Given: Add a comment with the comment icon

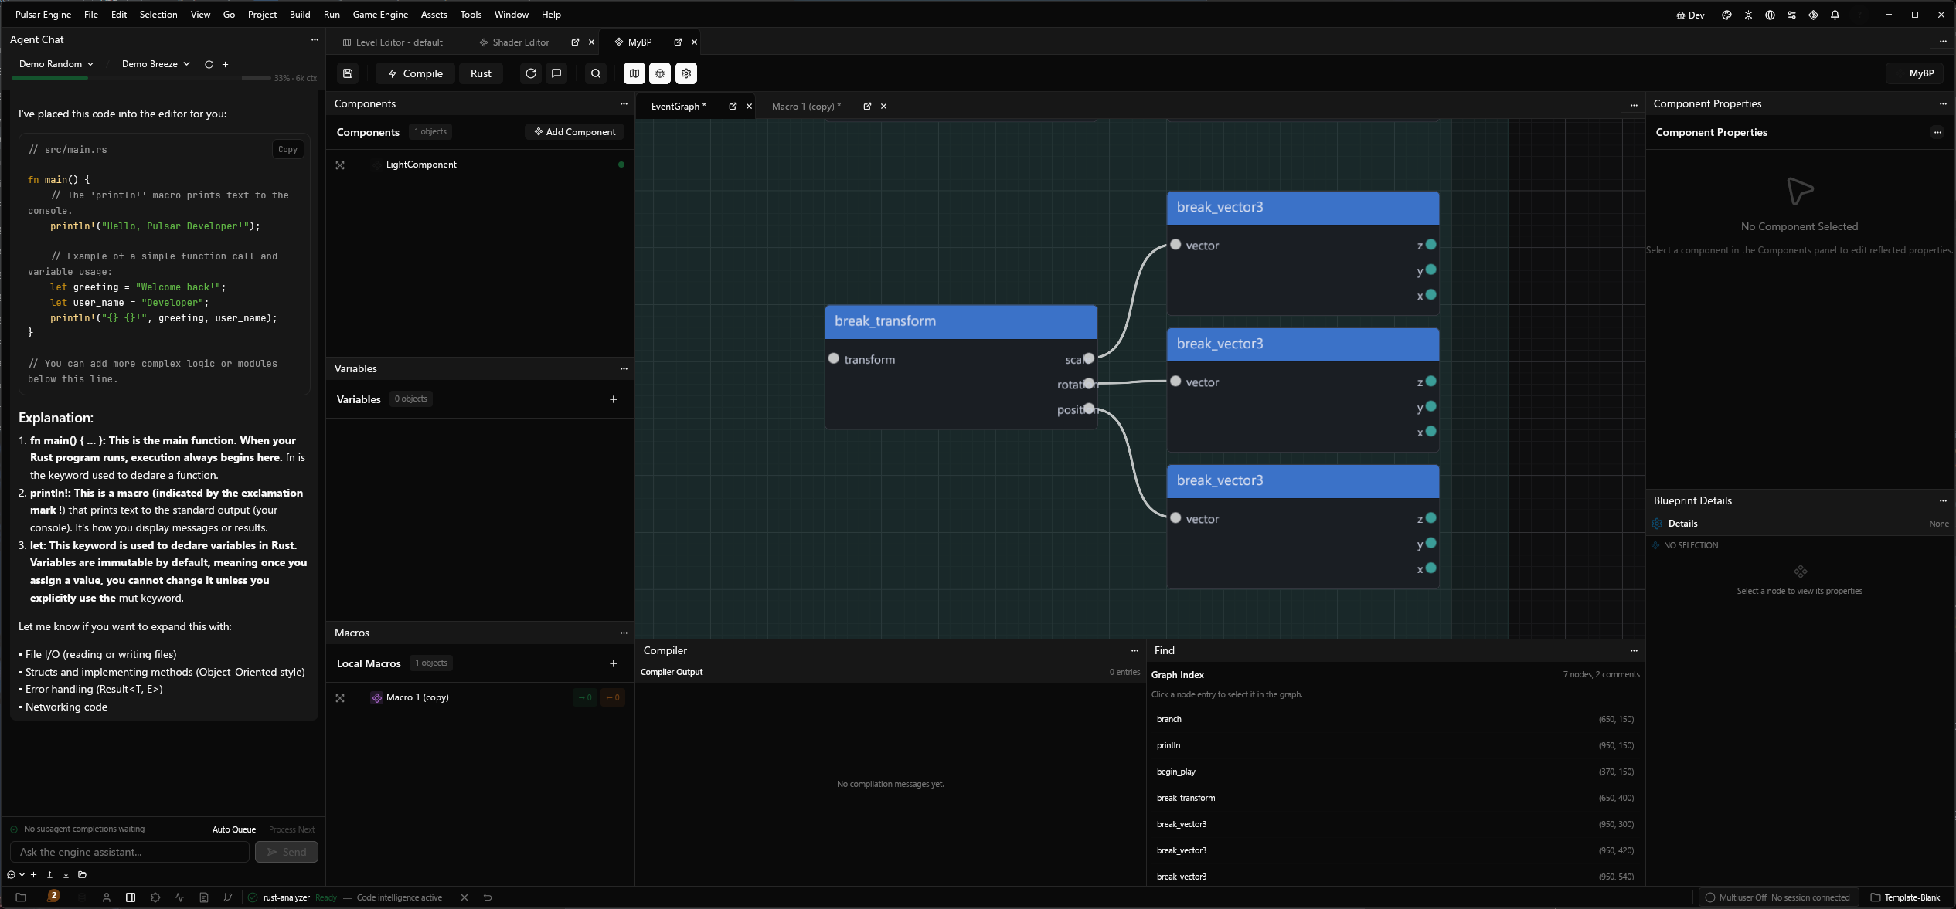Looking at the screenshot, I should coord(556,73).
